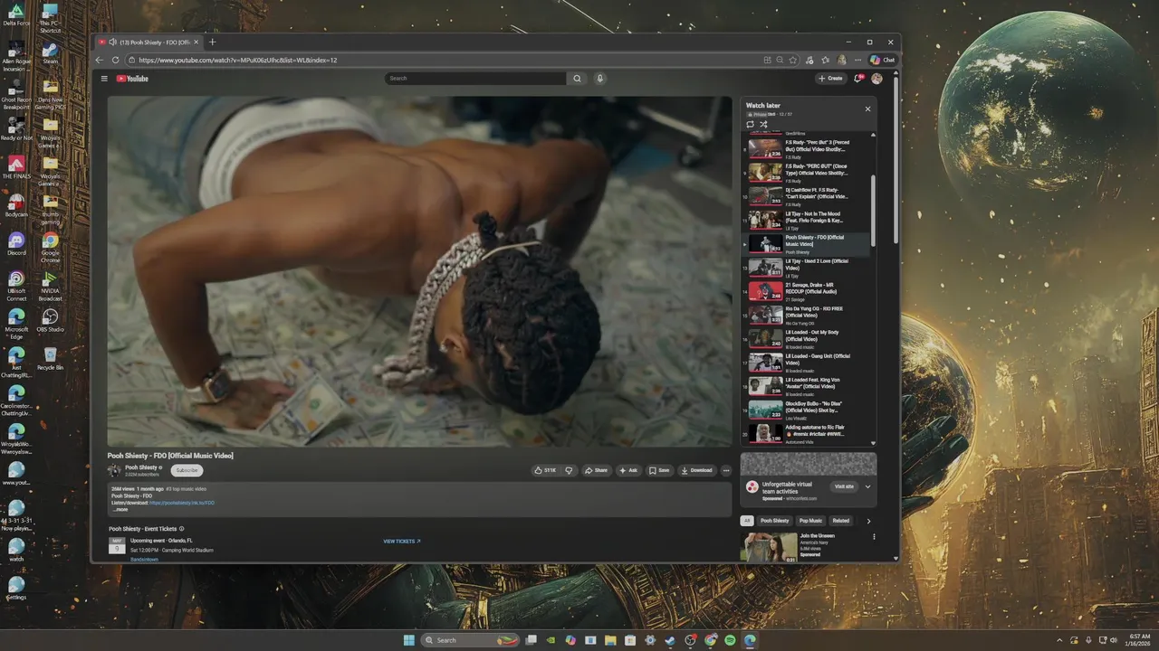Close the Watch later playlist panel
1159x651 pixels.
[867, 108]
